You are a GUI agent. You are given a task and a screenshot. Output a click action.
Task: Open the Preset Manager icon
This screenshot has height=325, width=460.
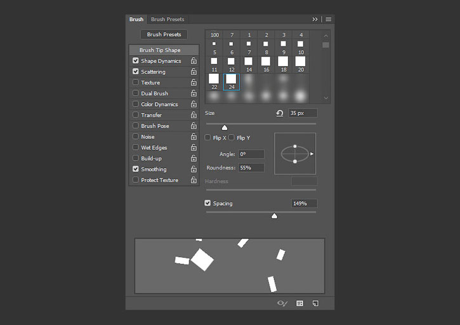click(x=300, y=303)
